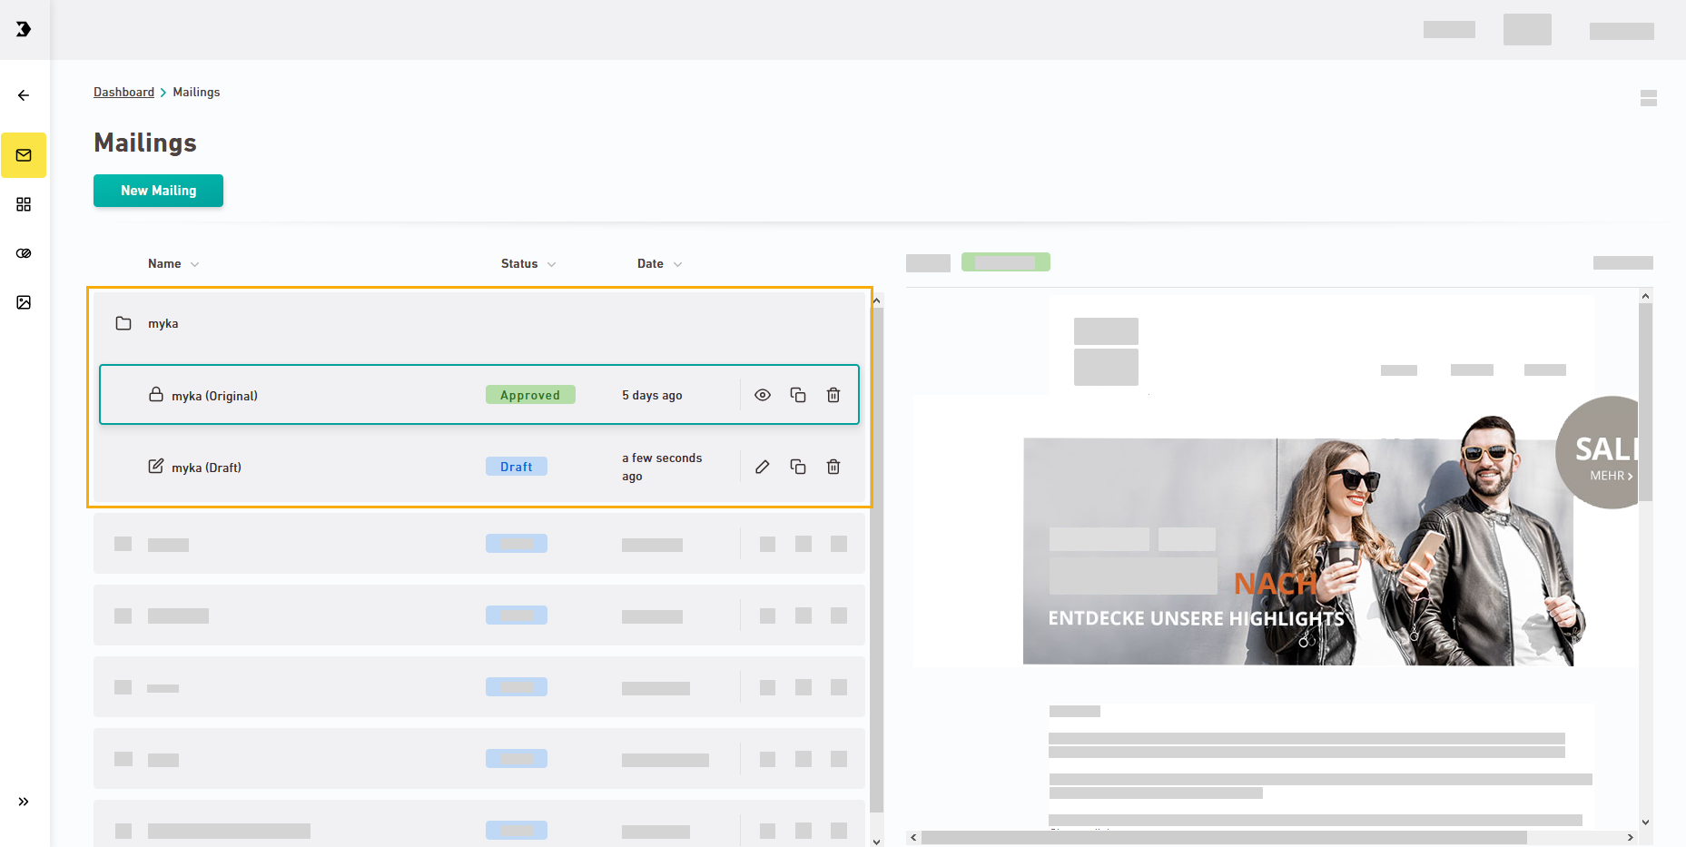Duplicate the myka (Original) mailing
1686x847 pixels.
(798, 395)
